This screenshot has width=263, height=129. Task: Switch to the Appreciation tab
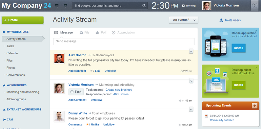[x=123, y=32]
